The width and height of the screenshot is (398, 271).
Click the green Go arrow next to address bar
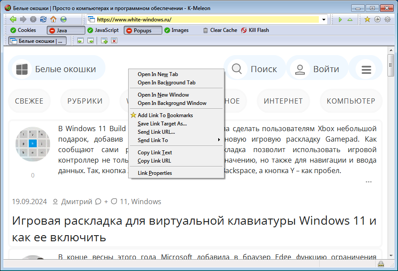(x=340, y=20)
